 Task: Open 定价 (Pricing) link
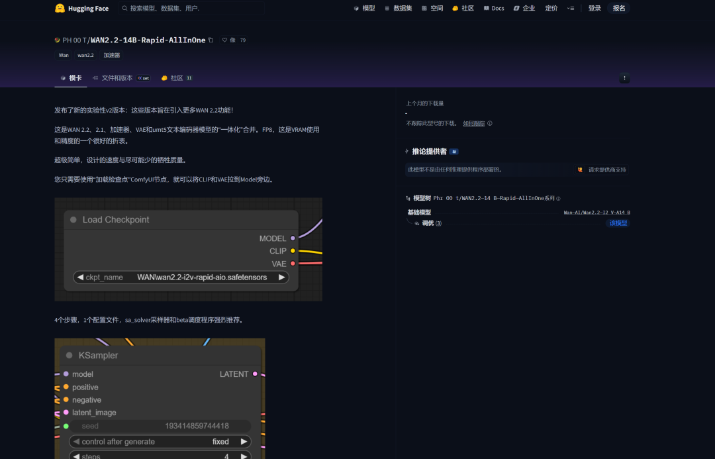point(551,8)
